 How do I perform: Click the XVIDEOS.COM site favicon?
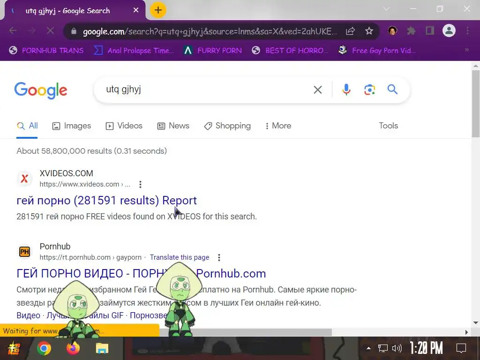click(x=24, y=179)
